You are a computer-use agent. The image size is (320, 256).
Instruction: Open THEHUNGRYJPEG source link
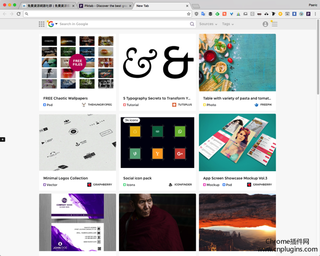(97, 105)
